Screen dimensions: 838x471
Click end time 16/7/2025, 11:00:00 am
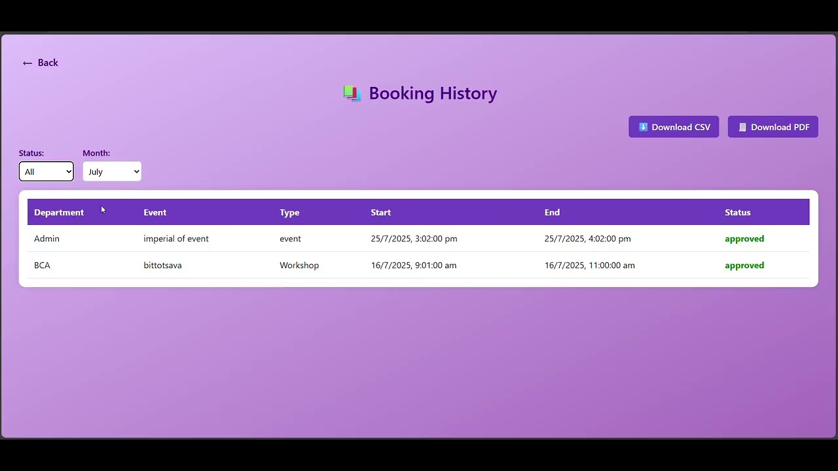coord(590,266)
